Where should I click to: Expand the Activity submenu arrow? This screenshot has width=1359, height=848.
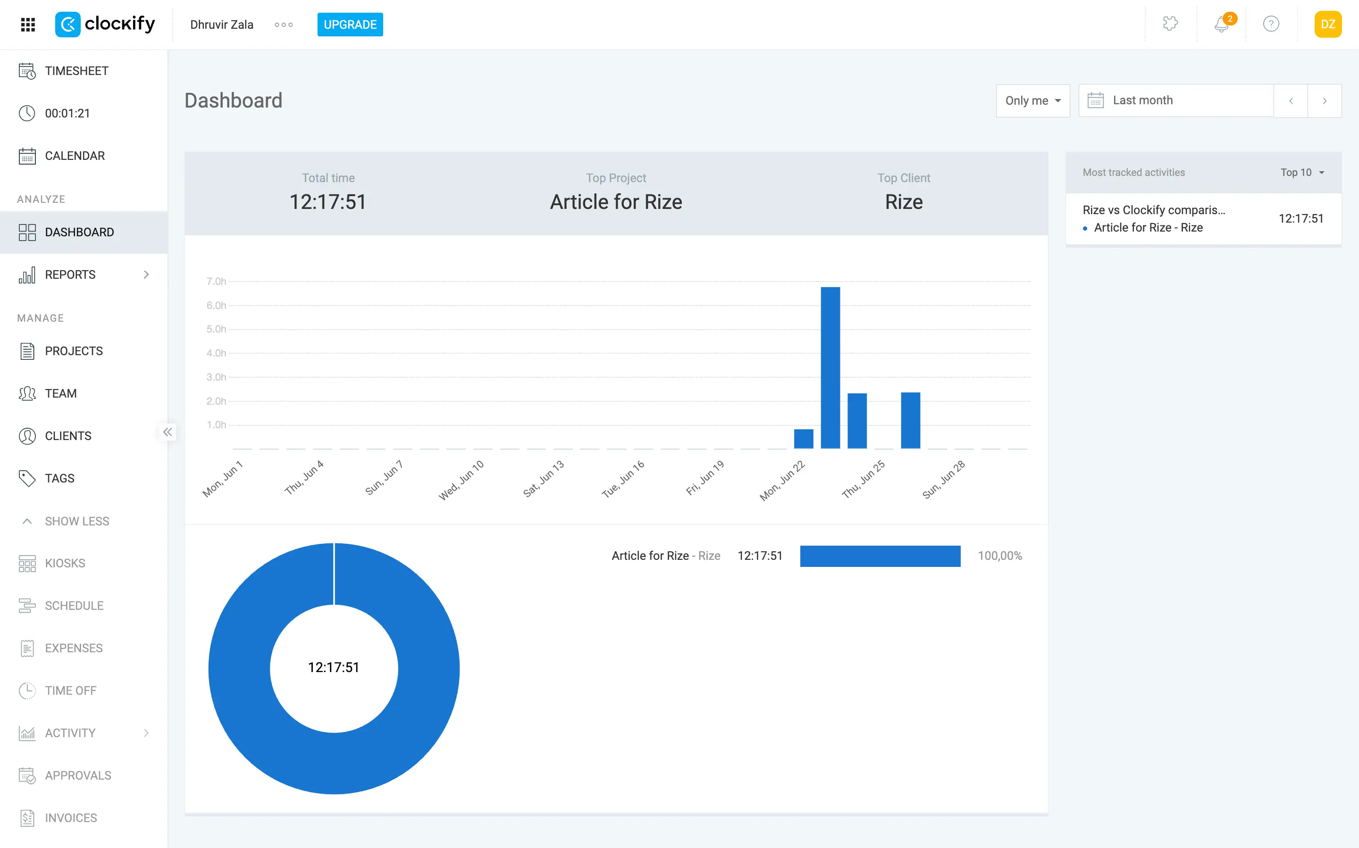point(146,733)
